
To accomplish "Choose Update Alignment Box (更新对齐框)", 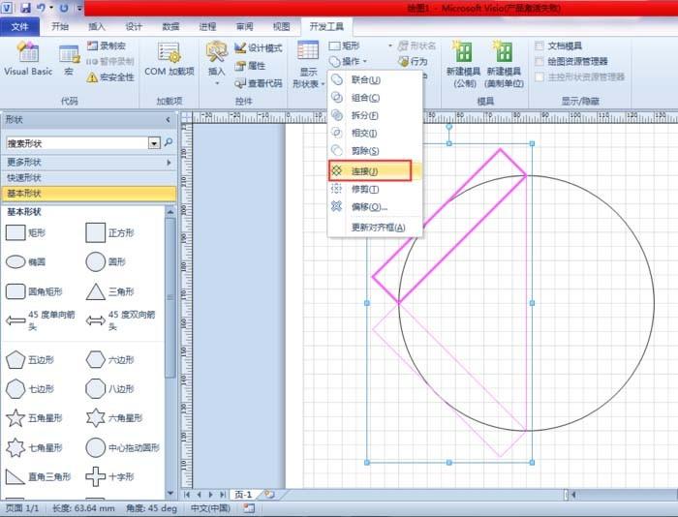I will [375, 228].
